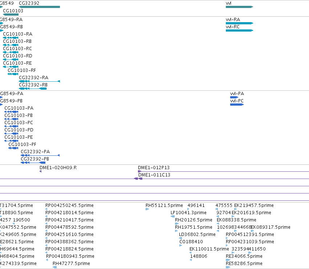Click the EK088338.5prime EST label
Image resolution: width=309 pixels, height=269 pixels.
(236, 220)
